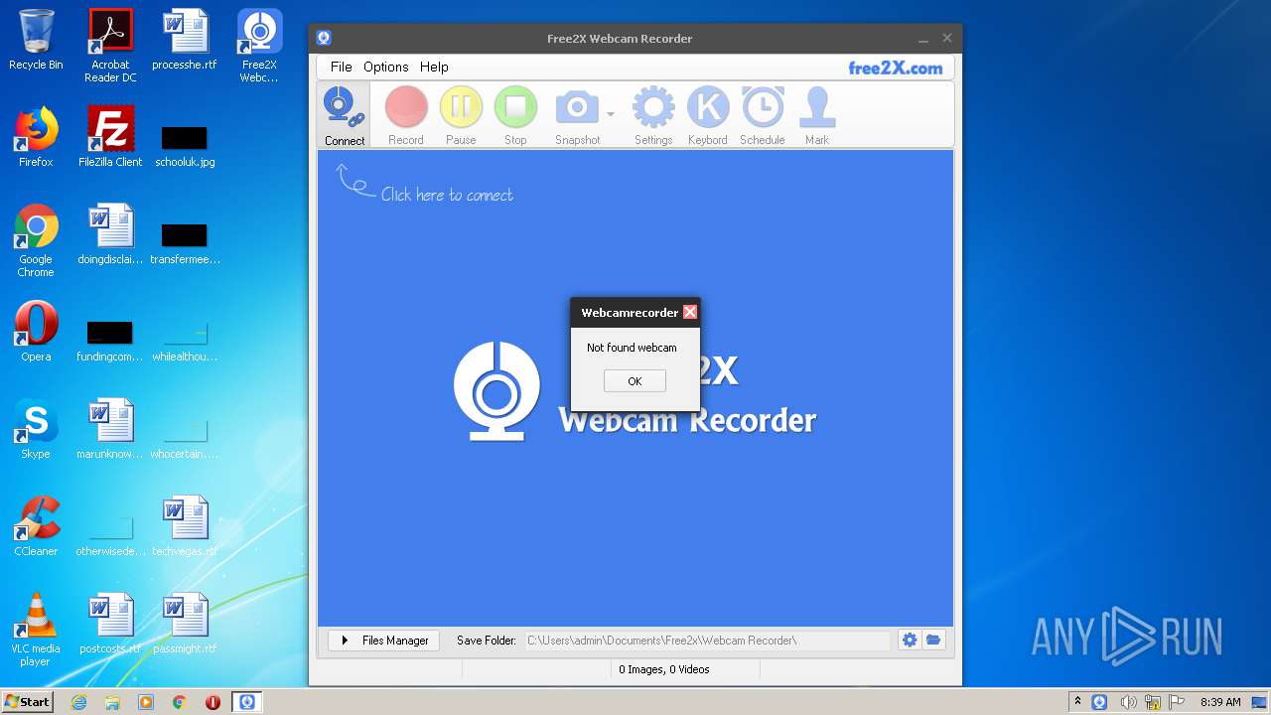Open the save folder with the folder icon
The width and height of the screenshot is (1271, 715).
933,641
